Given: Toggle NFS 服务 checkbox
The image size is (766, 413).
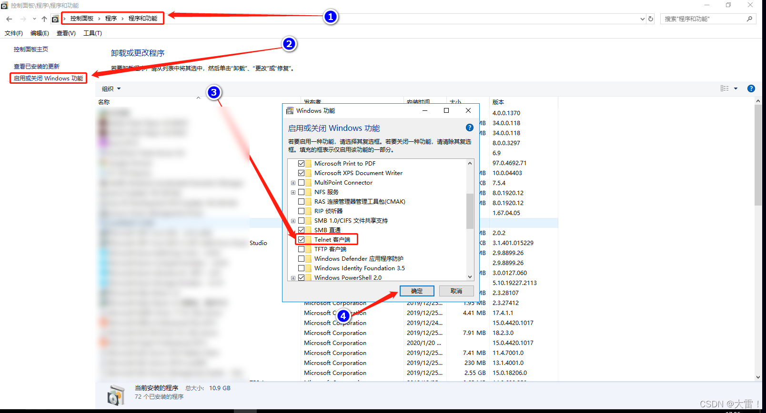Looking at the screenshot, I should 301,192.
